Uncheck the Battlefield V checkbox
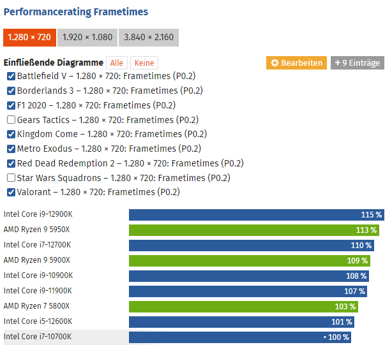Screen dimensions: 392x345 click(11, 76)
